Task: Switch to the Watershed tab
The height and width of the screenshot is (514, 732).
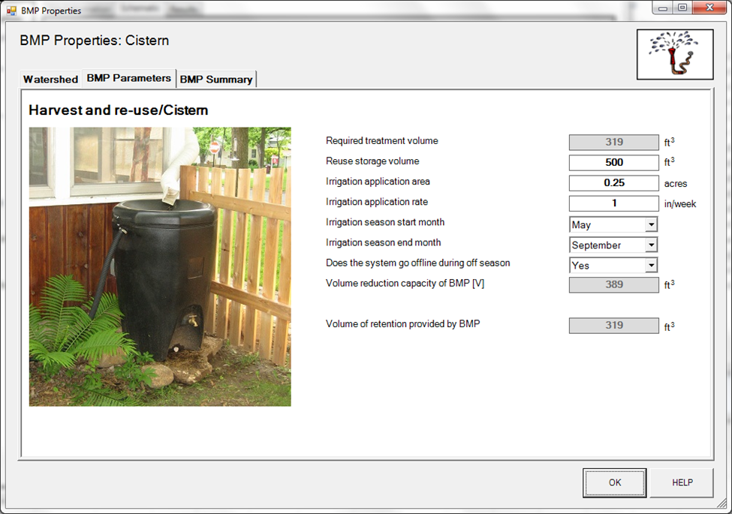Action: tap(50, 79)
